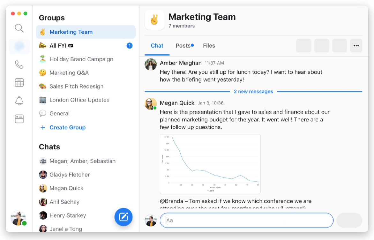Switch to the Posts tab
This screenshot has width=374, height=240.
[183, 46]
